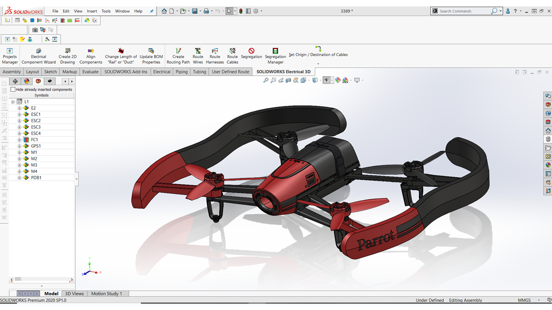Click the Search Commands field

click(x=464, y=11)
